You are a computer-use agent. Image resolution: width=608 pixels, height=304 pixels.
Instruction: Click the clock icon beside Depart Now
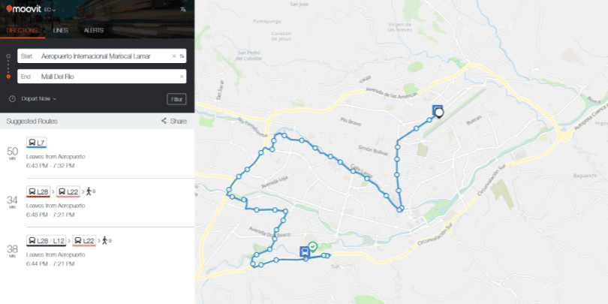coord(13,99)
